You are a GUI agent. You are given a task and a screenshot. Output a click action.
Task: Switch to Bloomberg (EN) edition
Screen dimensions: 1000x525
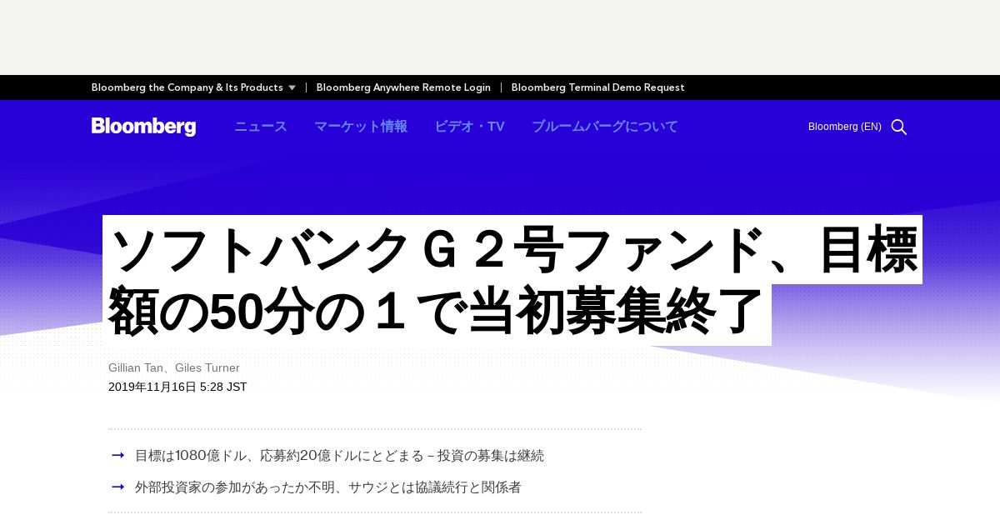[x=845, y=127]
